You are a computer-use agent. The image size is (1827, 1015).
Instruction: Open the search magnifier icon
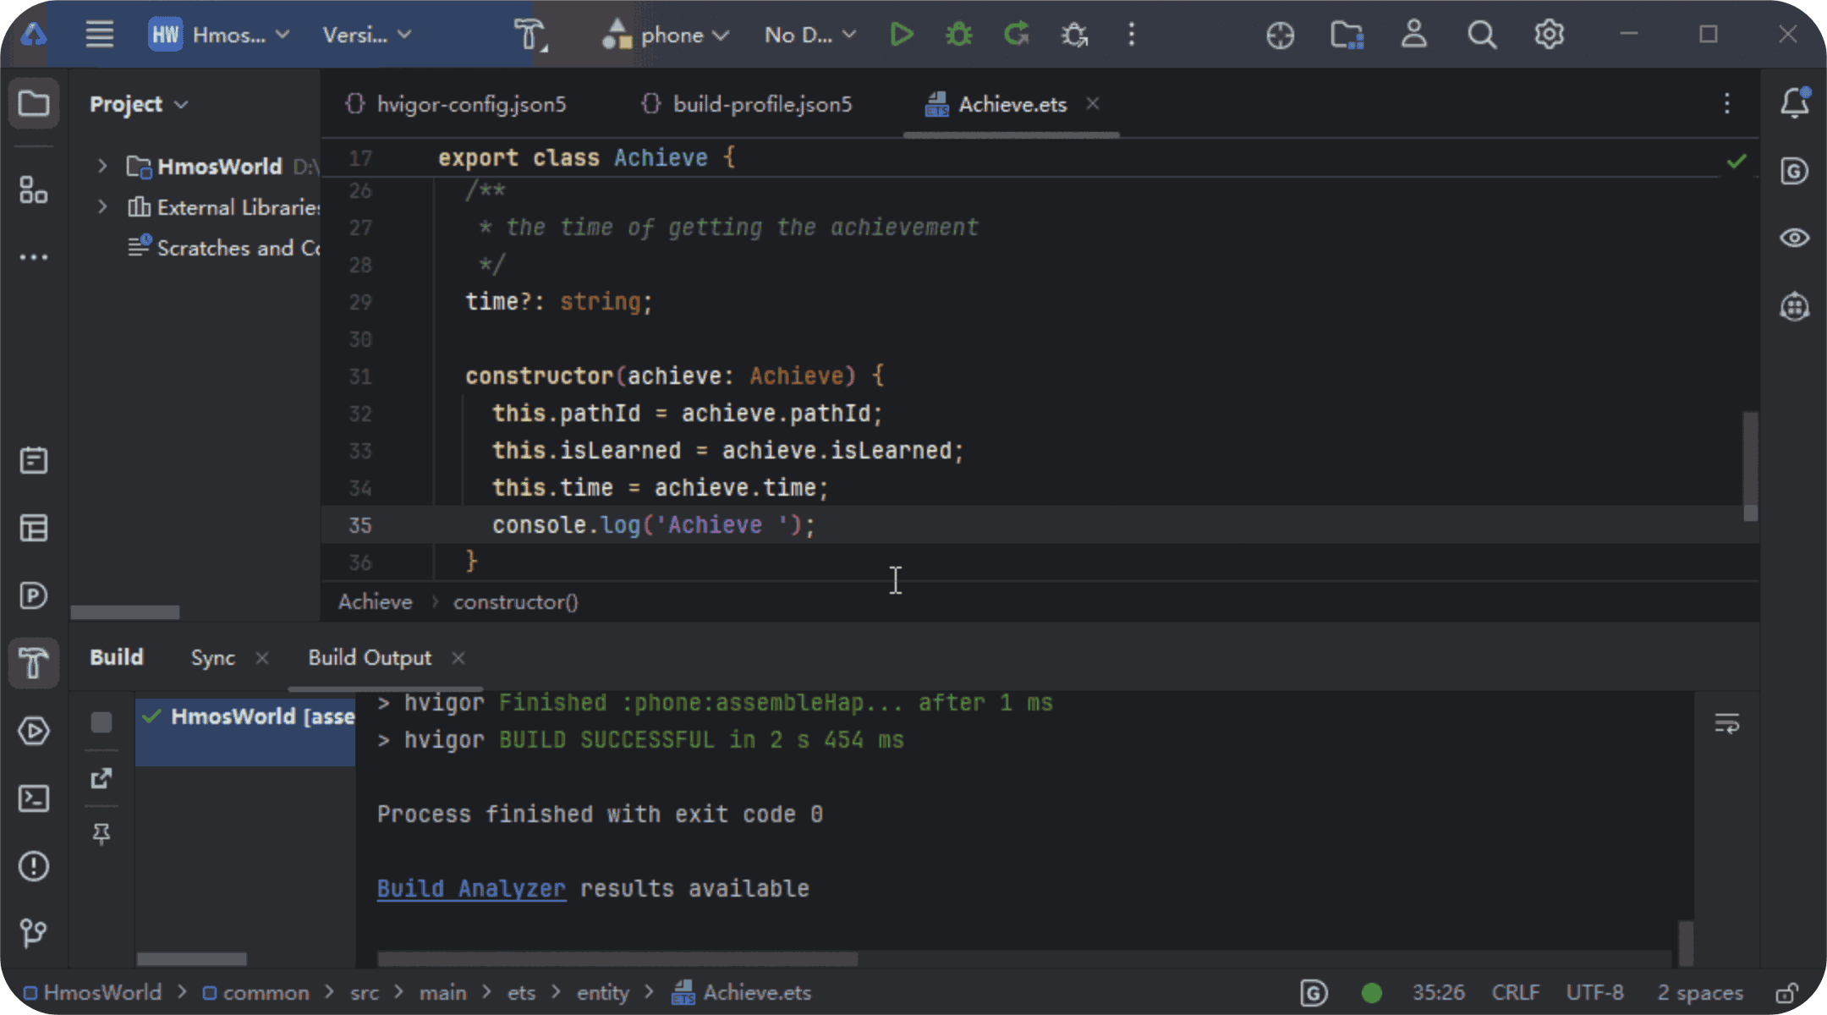tap(1481, 35)
